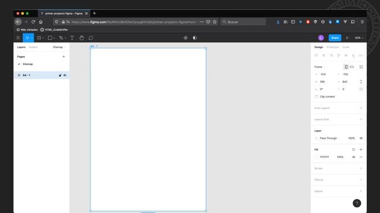Set frame to landscape orientation

click(352, 67)
